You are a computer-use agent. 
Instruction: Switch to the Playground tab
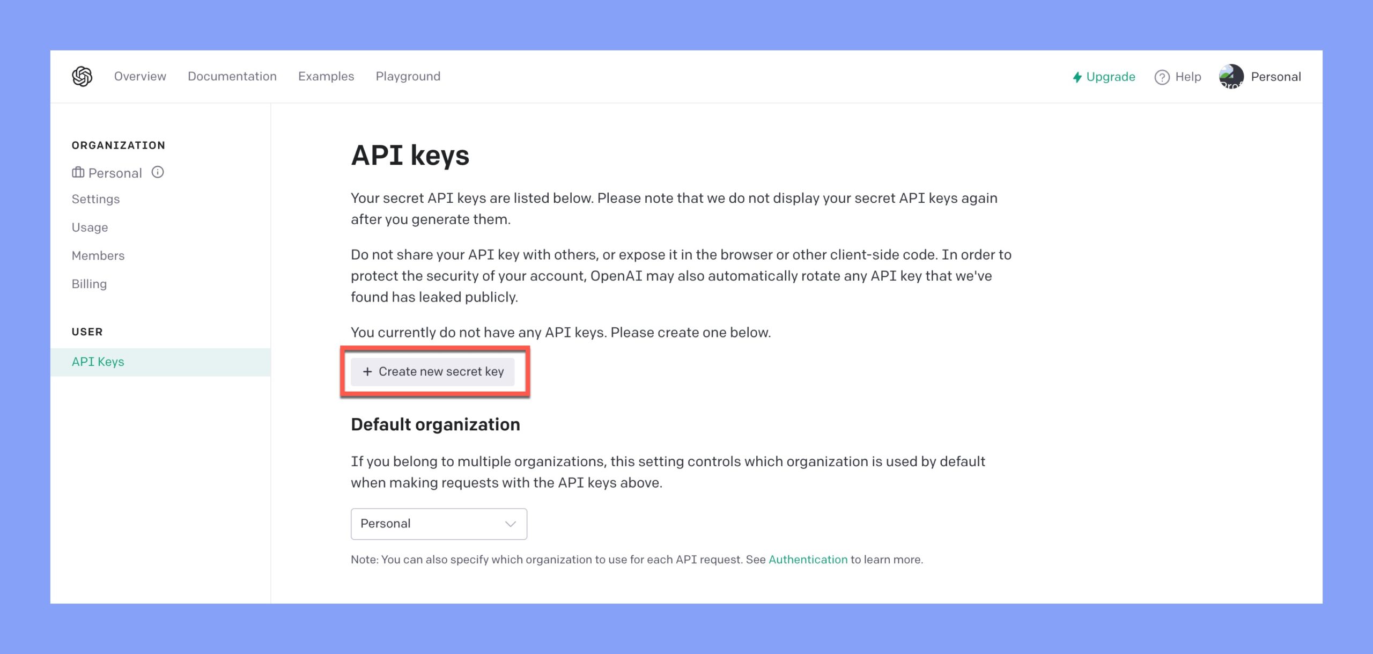(x=408, y=76)
